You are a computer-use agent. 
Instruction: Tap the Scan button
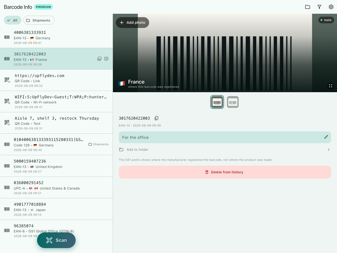(56, 240)
